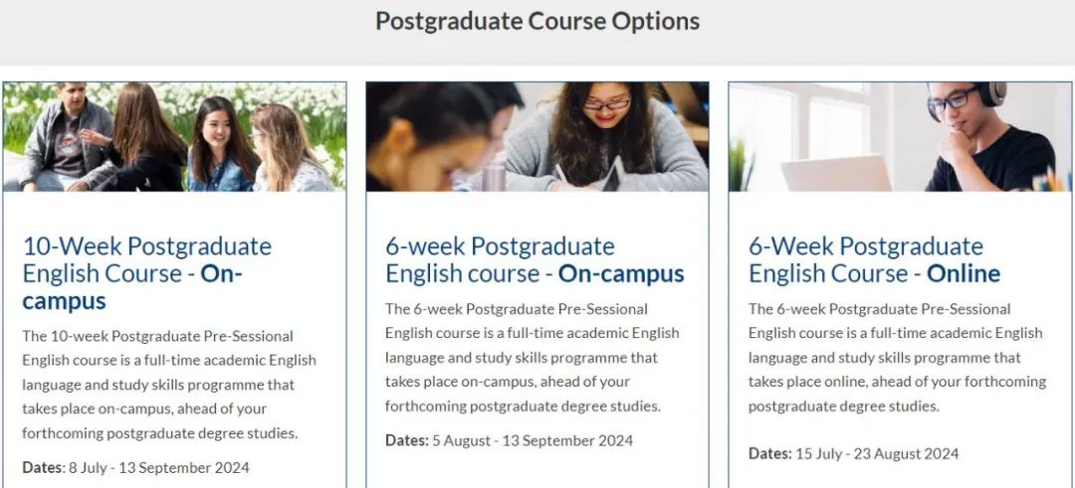
Task: Click the student writing at desk image
Action: click(537, 137)
